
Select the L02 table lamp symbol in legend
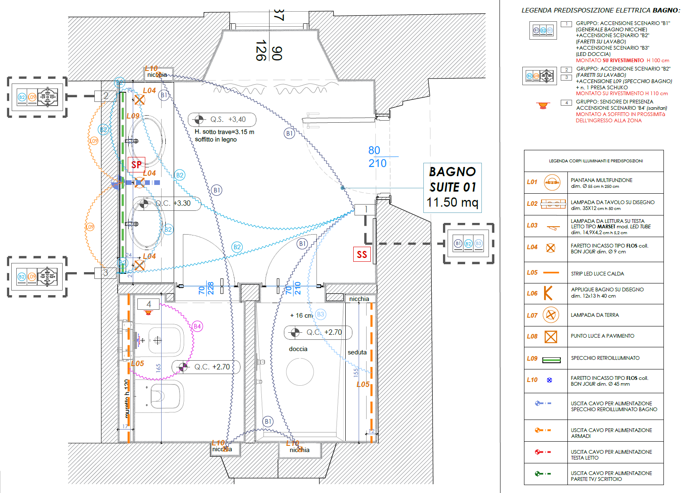click(x=553, y=204)
